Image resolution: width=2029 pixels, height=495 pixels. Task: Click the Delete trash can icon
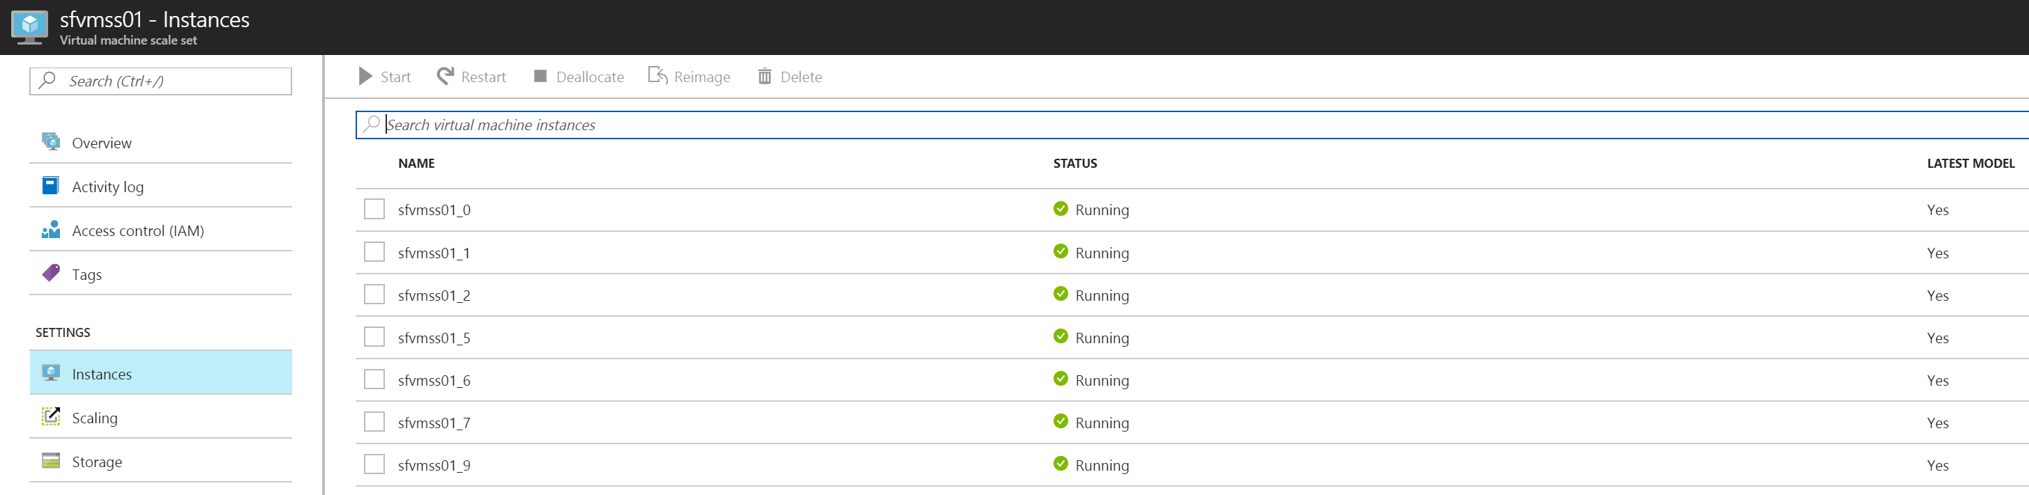coord(765,77)
